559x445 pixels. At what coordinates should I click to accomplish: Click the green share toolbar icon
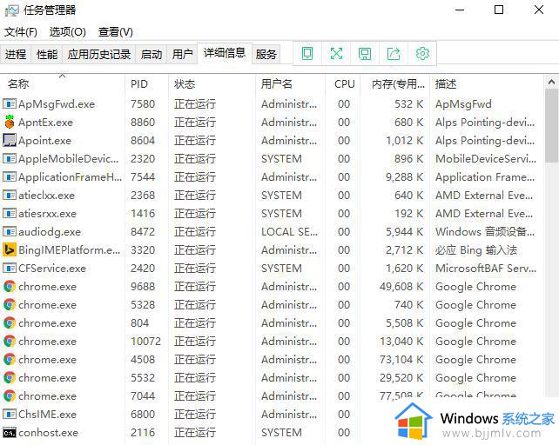coord(394,54)
